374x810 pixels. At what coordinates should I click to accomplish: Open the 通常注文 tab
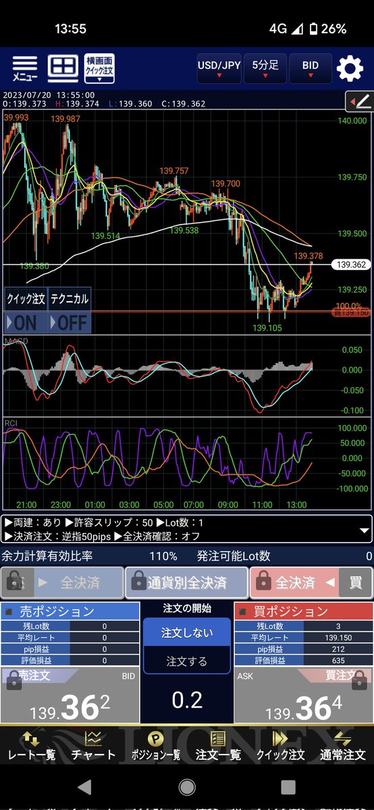pyautogui.click(x=342, y=746)
